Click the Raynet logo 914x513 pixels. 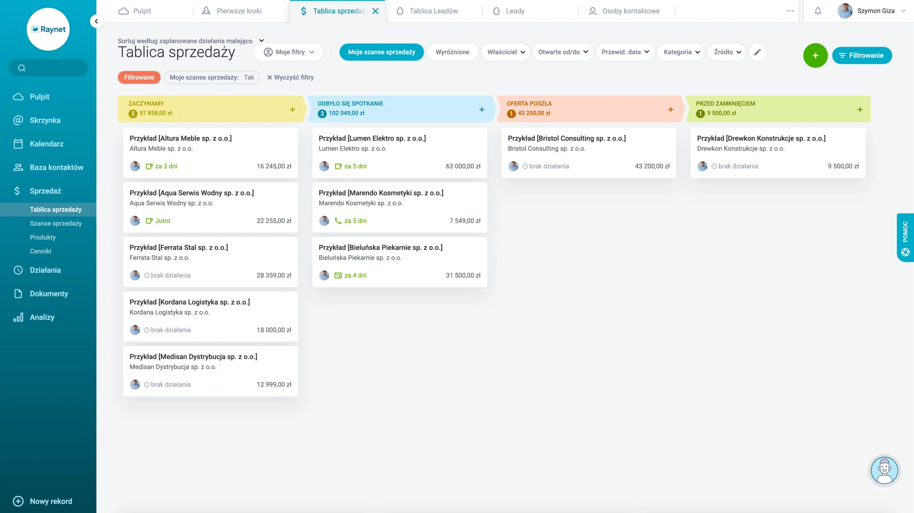[x=48, y=29]
